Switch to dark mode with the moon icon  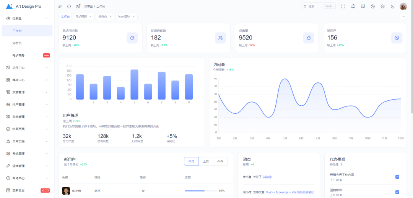[x=392, y=7]
